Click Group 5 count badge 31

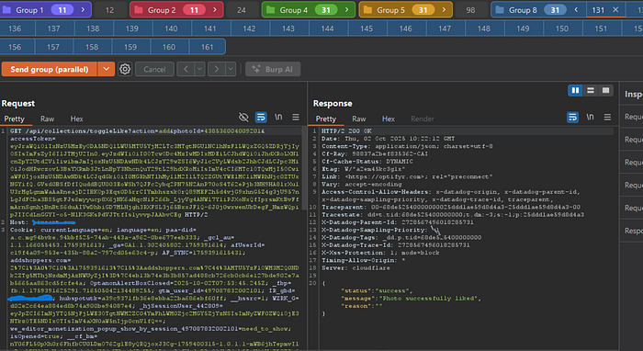point(423,10)
